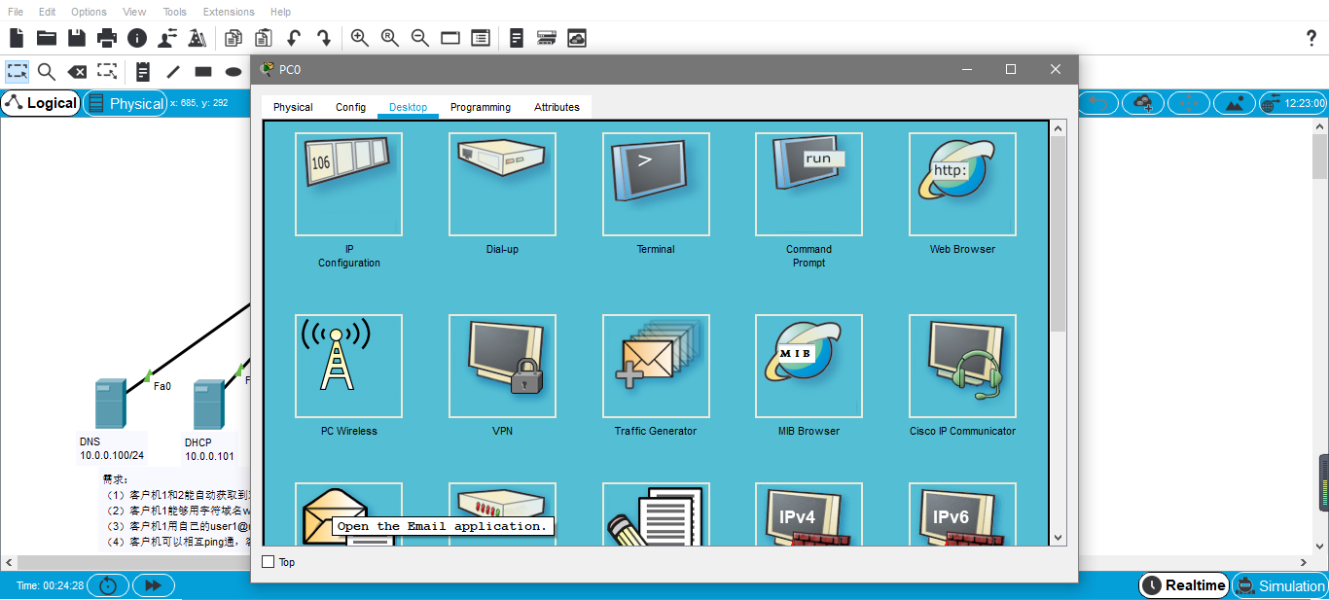
Task: Open PC Wireless settings
Action: tap(348, 367)
